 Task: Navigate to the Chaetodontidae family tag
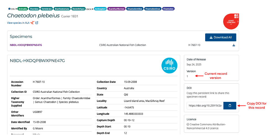click(x=135, y=9)
